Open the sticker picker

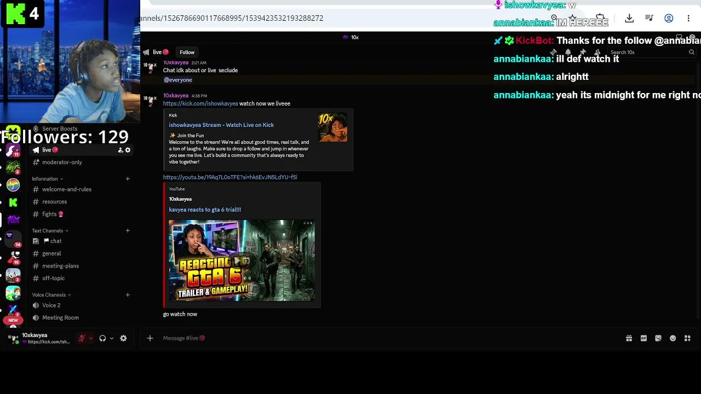658,338
